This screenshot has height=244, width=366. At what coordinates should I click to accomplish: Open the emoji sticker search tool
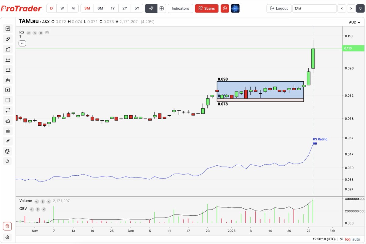coord(8,151)
